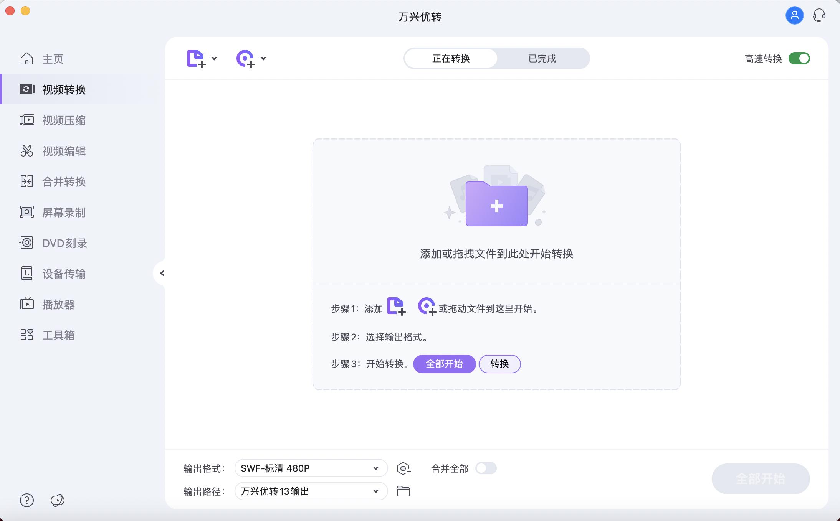Click the 全部开始 button in step 3

pyautogui.click(x=444, y=364)
